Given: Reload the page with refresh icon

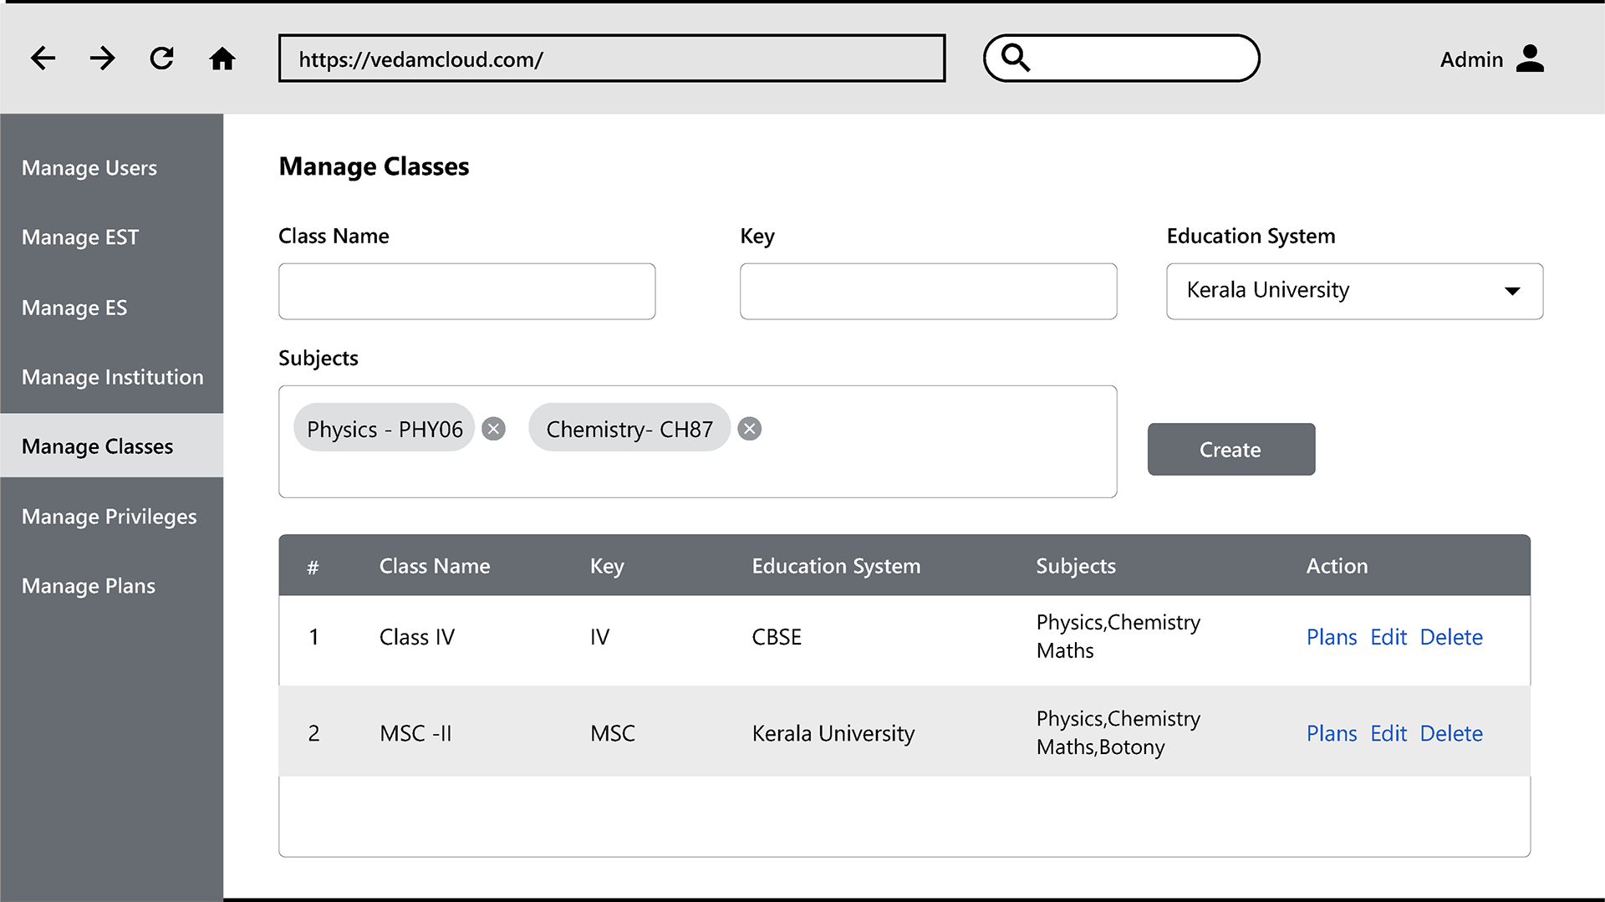Looking at the screenshot, I should pos(162,59).
